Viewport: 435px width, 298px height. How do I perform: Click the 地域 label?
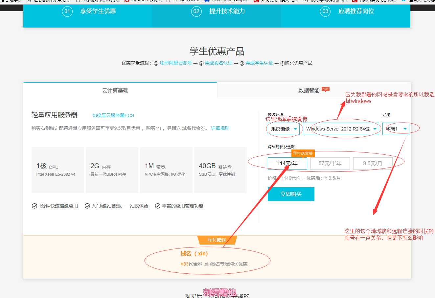(x=386, y=115)
